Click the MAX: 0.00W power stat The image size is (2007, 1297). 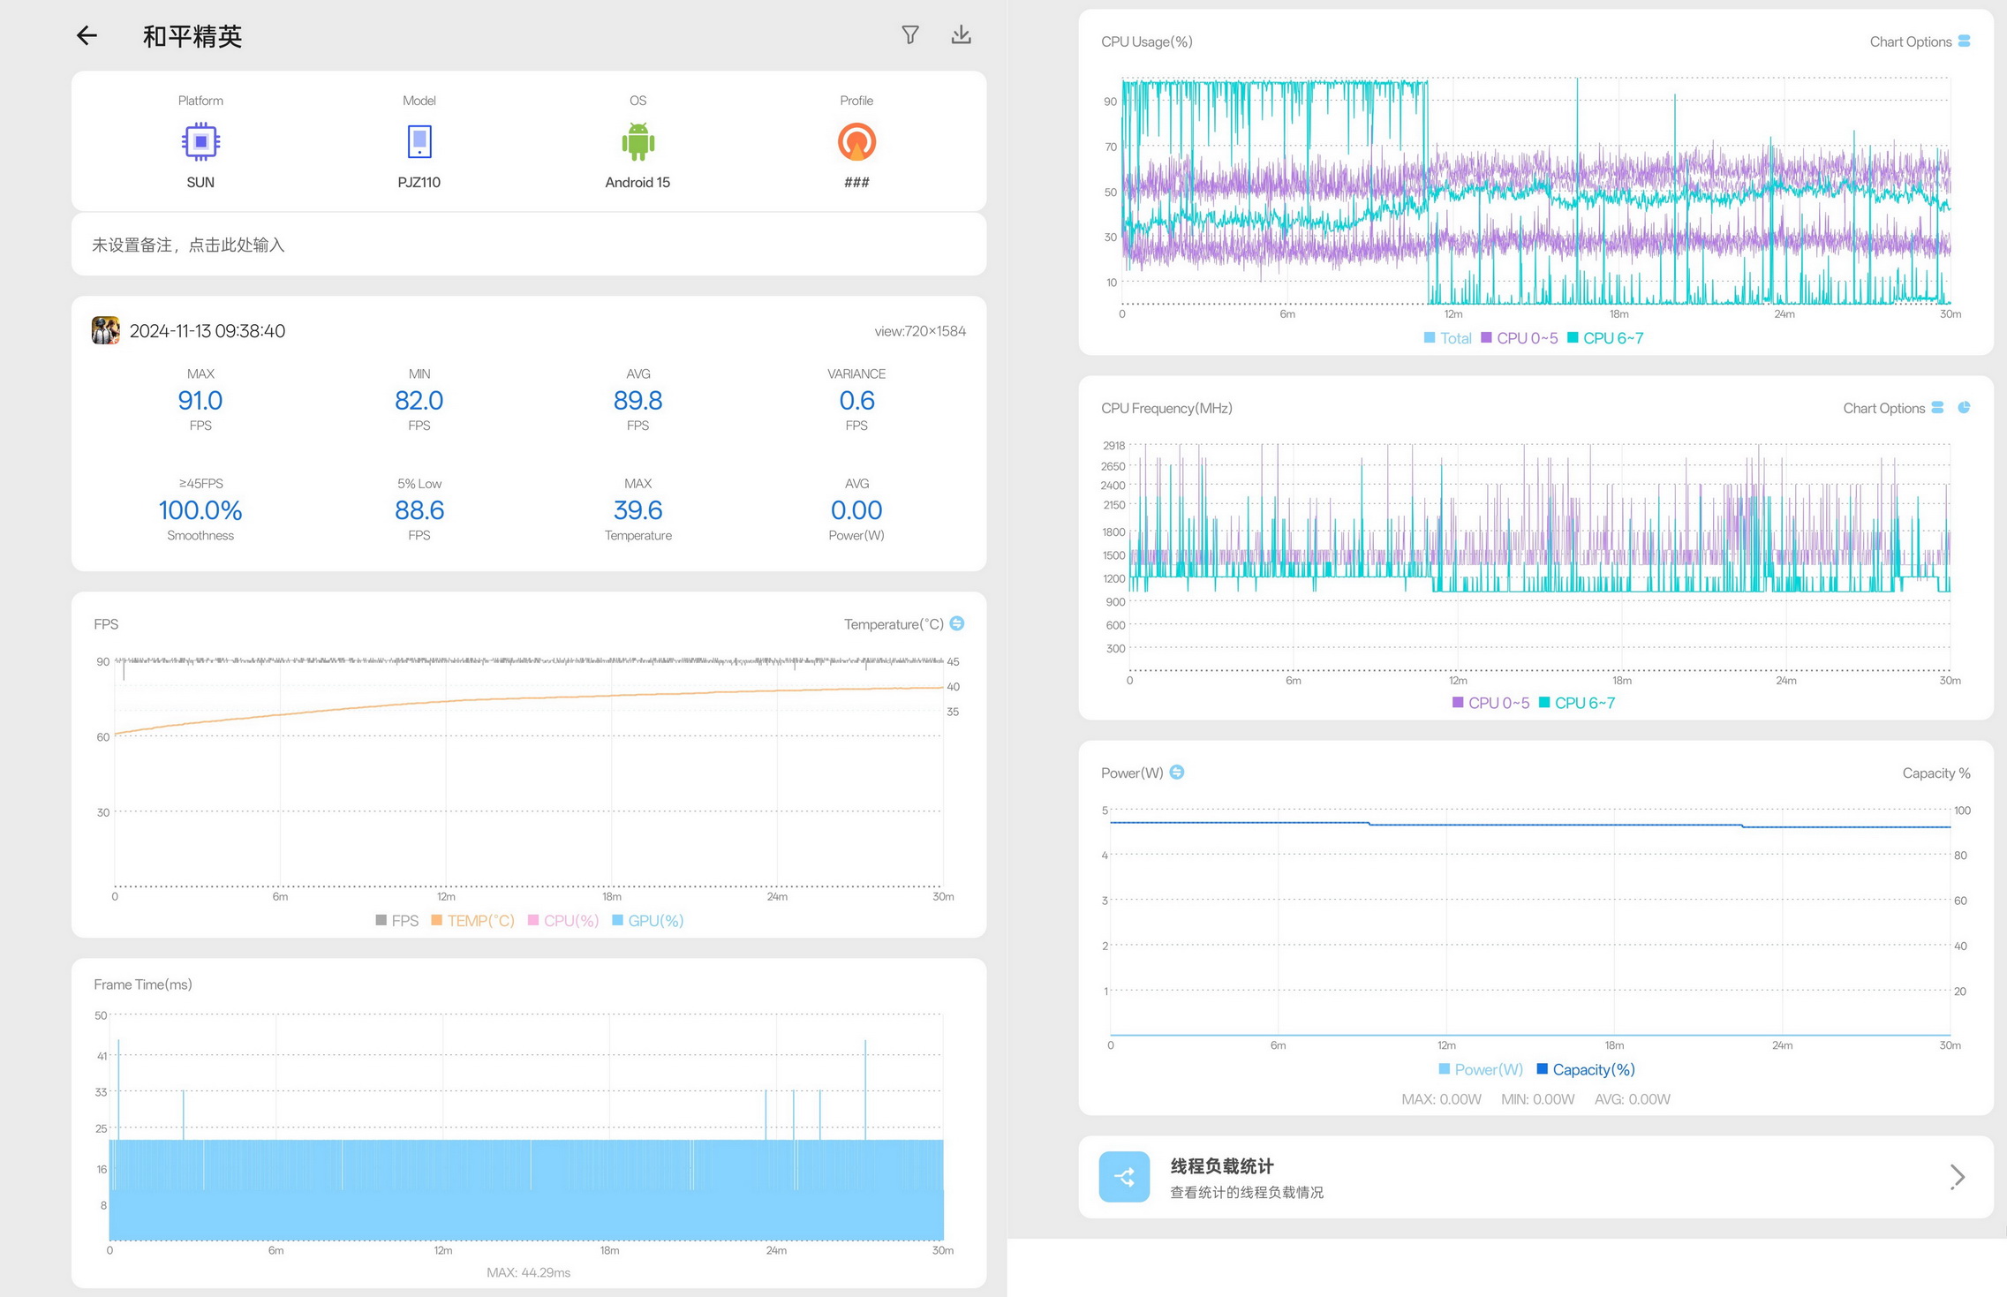pyautogui.click(x=1441, y=1099)
